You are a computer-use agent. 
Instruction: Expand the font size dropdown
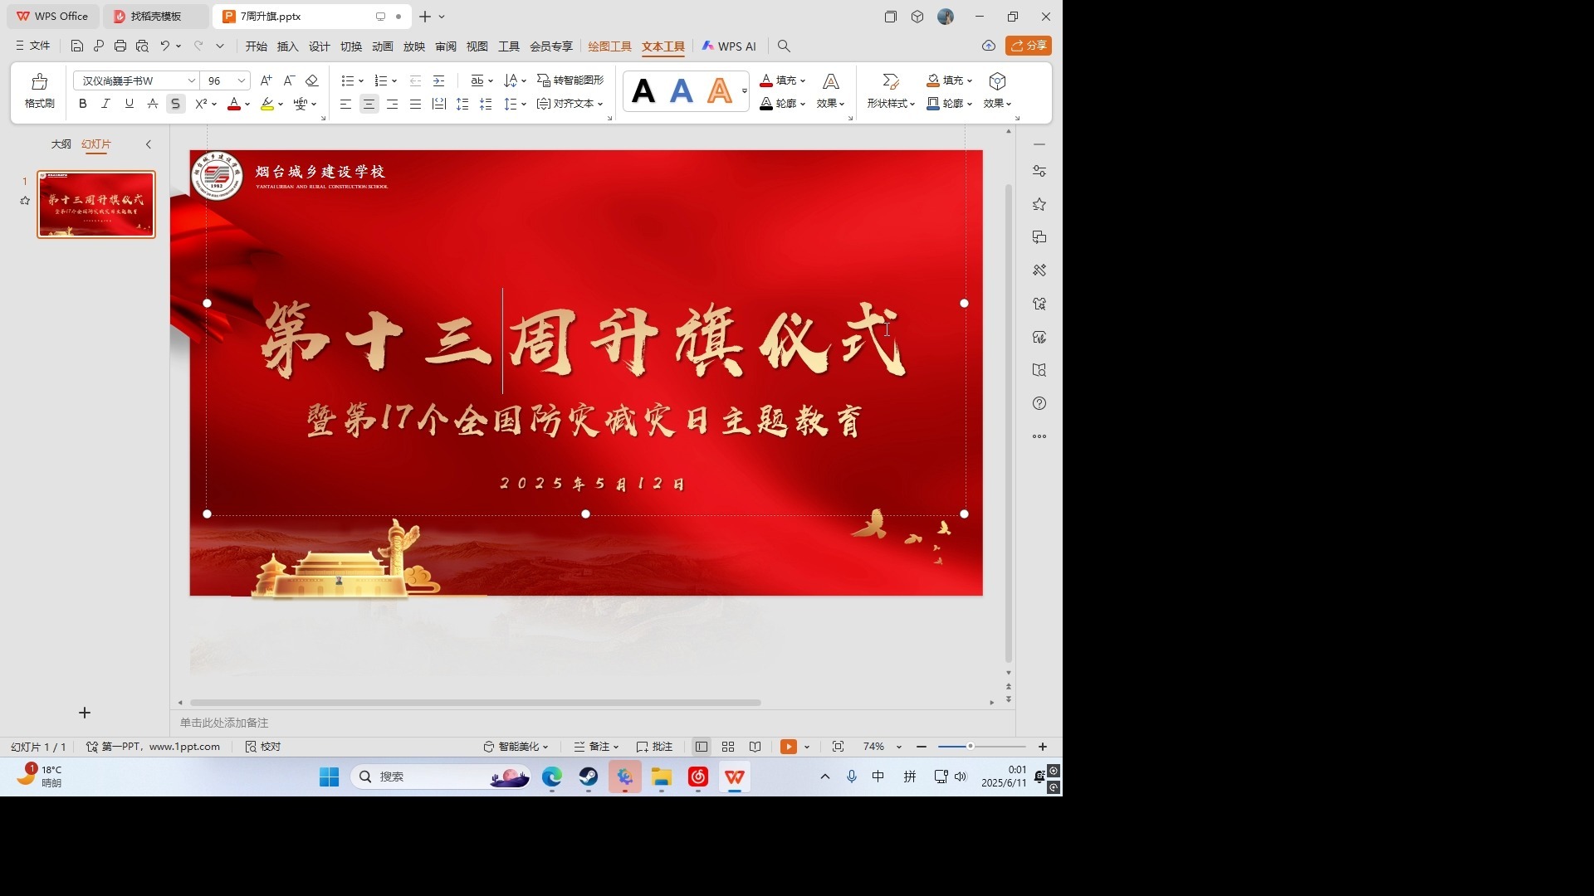coord(240,80)
